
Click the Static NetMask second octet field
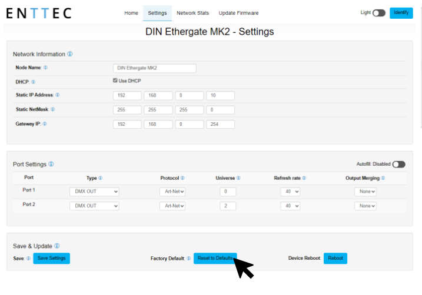pyautogui.click(x=158, y=110)
